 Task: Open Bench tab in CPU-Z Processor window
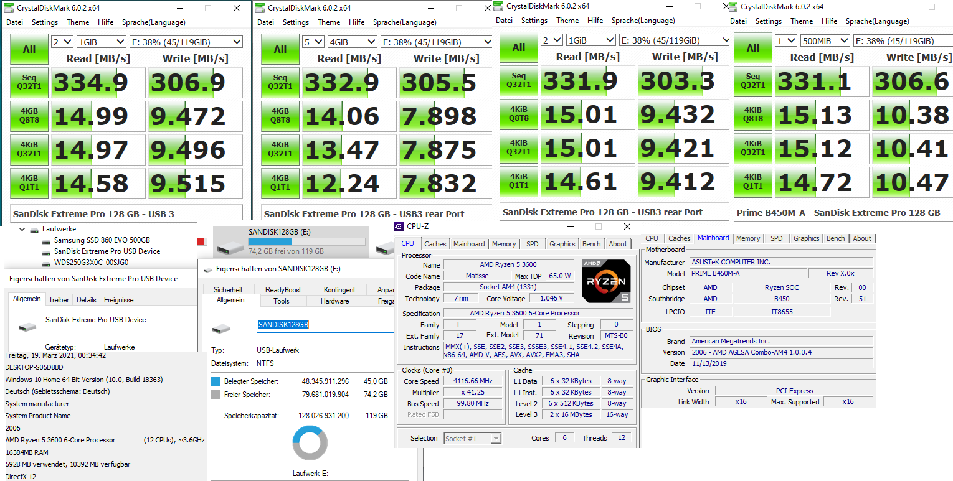pos(592,244)
